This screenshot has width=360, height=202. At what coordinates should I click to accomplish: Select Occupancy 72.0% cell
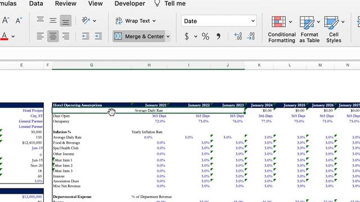[160, 121]
